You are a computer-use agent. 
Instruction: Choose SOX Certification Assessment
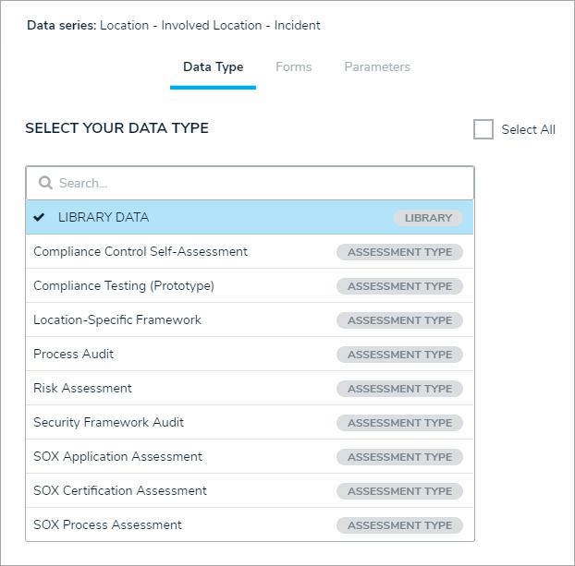click(120, 491)
